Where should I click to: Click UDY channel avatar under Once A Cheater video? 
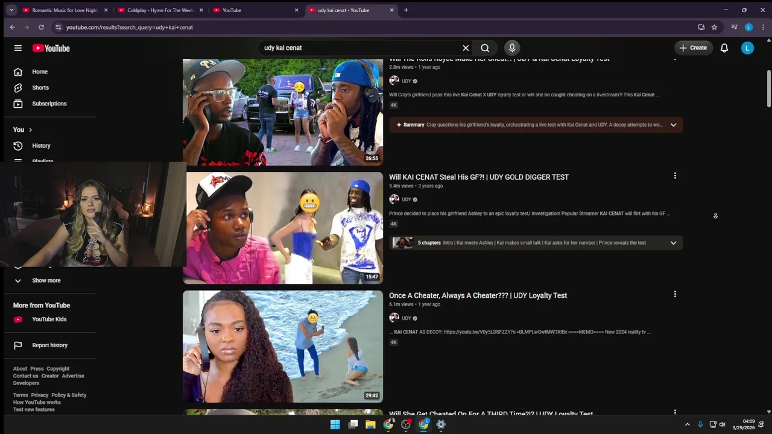[394, 318]
